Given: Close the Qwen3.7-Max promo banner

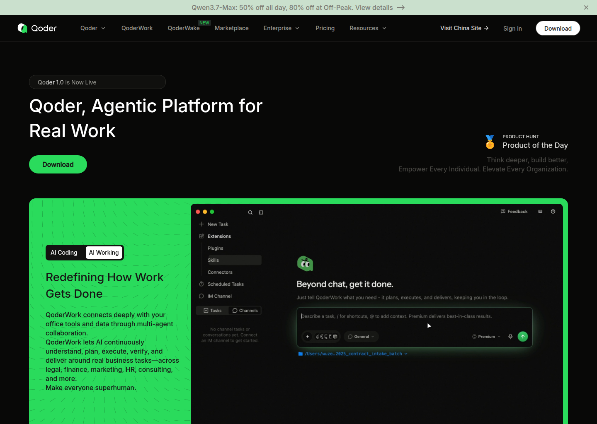Looking at the screenshot, I should (x=586, y=7).
